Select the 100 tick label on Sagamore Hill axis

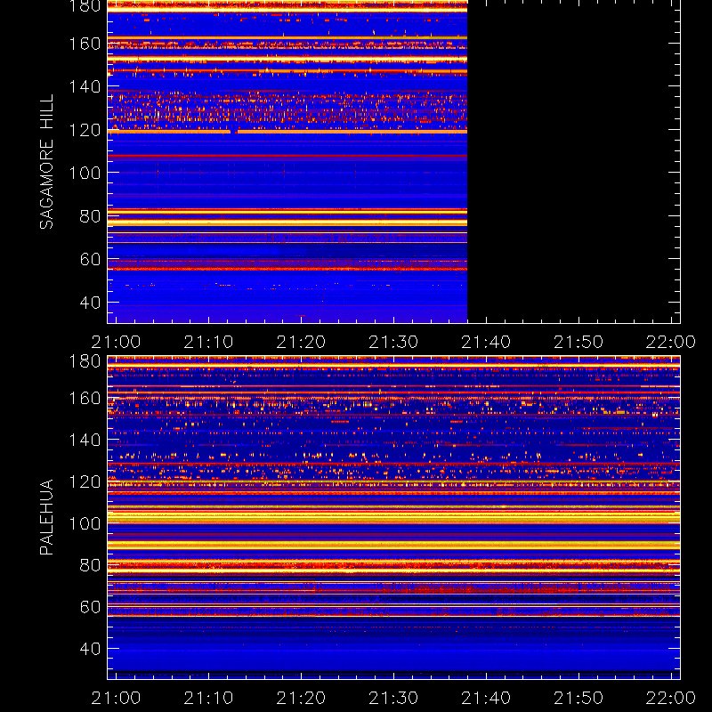[85, 173]
